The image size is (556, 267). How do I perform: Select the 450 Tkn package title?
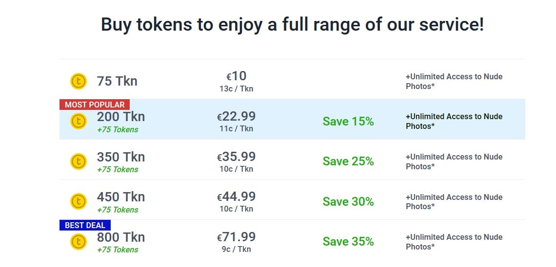121,196
